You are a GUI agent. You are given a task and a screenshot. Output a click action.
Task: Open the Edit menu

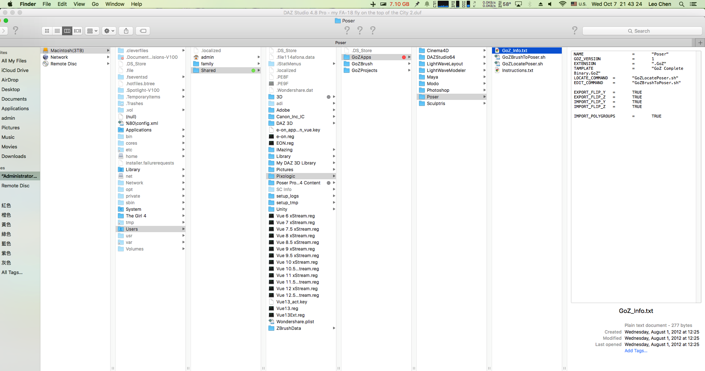click(62, 4)
